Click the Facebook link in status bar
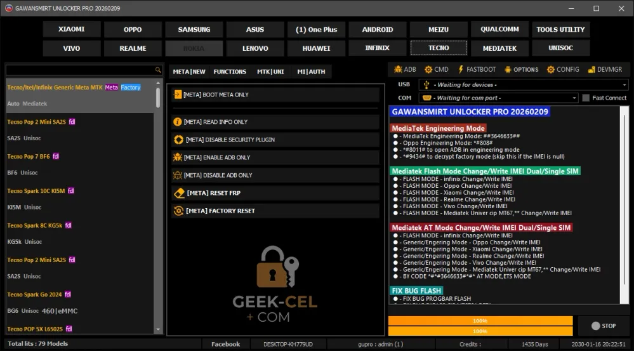This screenshot has width=634, height=351. point(226,344)
